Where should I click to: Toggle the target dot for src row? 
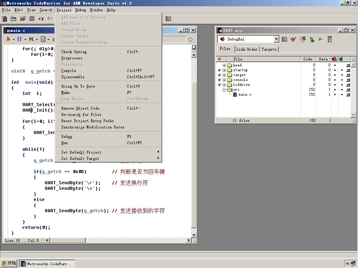[342, 90]
